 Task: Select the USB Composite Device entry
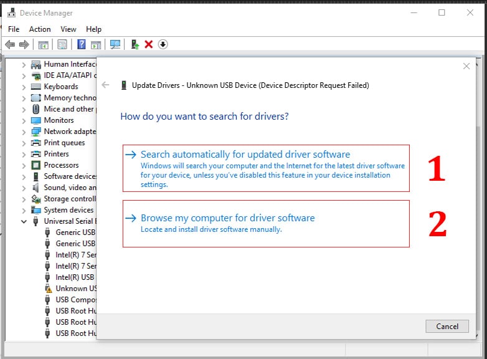click(x=76, y=300)
